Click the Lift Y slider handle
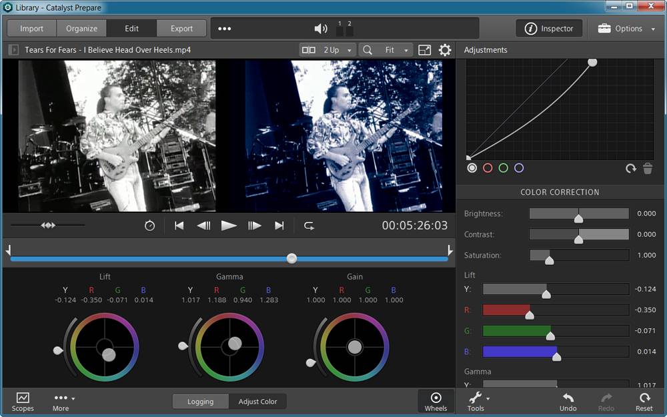Image resolution: width=667 pixels, height=417 pixels. point(546,294)
